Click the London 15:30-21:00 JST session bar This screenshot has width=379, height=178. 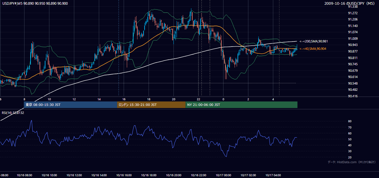tap(151, 105)
